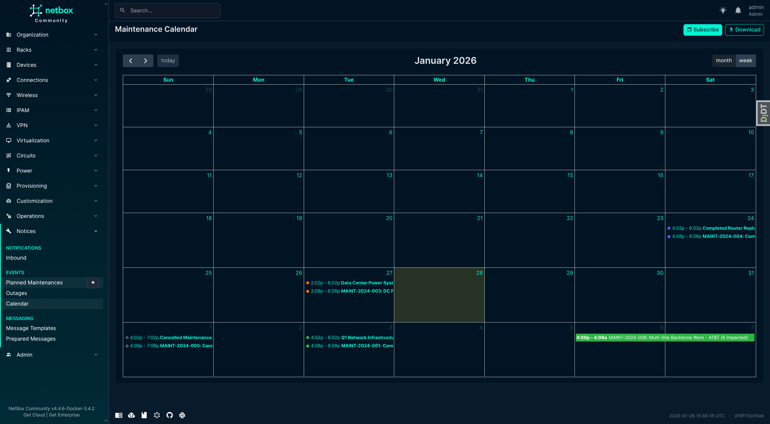Toggle light/dark theme with the bulb icon
Image resolution: width=770 pixels, height=424 pixels.
(x=723, y=10)
